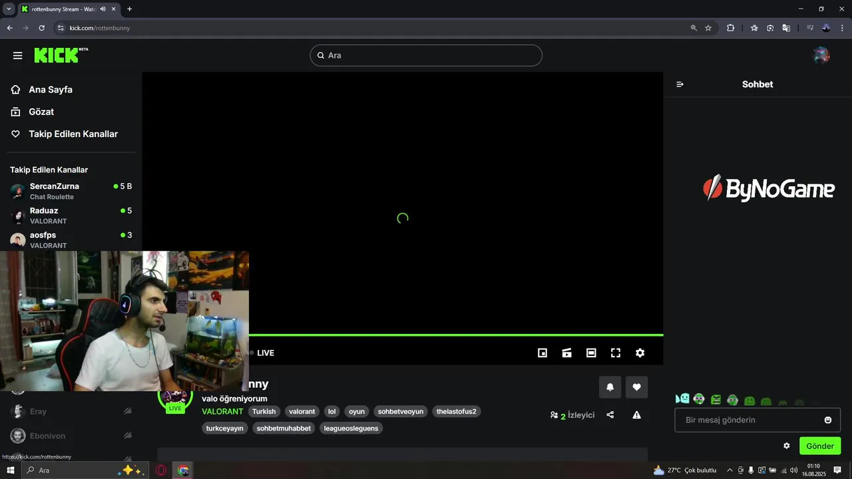
Task: Open the video player settings gear
Action: (x=640, y=353)
